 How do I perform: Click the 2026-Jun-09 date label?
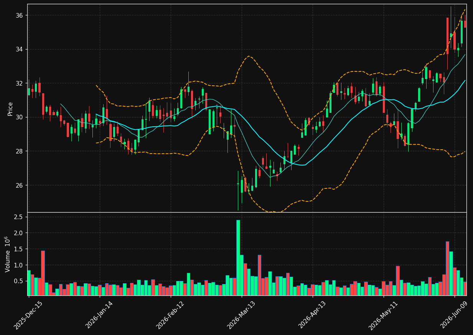click(454, 315)
